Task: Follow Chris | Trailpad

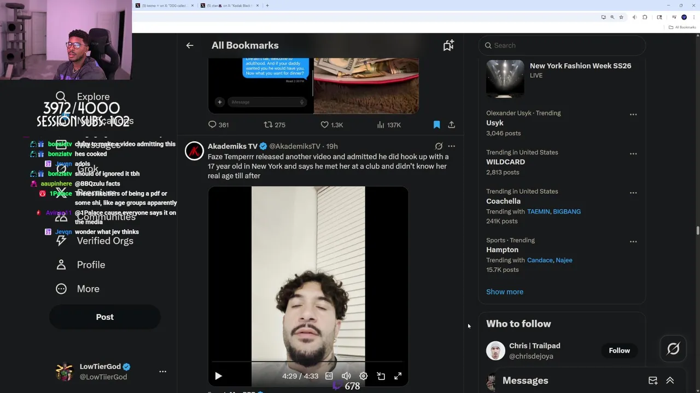Action: [x=619, y=351]
